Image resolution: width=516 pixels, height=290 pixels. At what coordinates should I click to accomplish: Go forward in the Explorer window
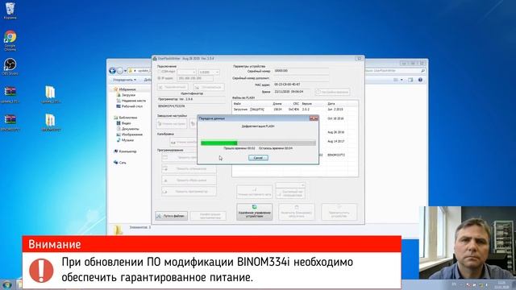pyautogui.click(x=120, y=71)
